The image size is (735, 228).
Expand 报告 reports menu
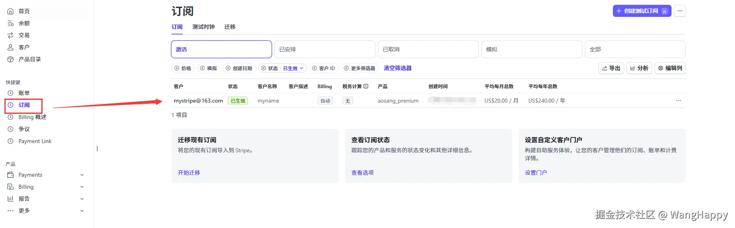pos(45,199)
